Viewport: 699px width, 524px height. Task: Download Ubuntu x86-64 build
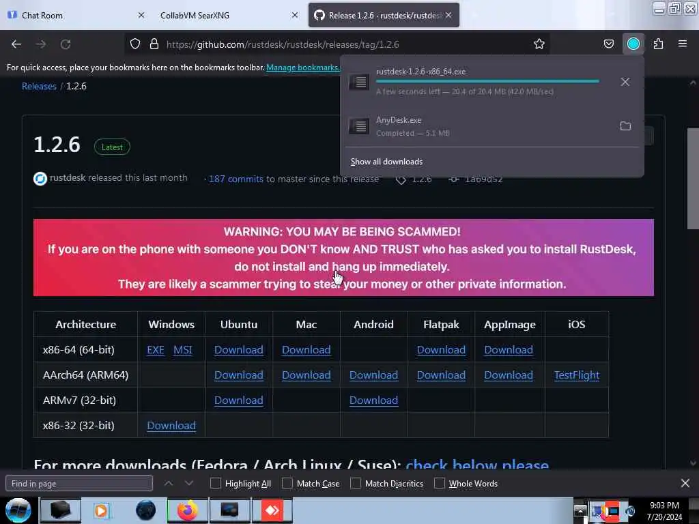(x=238, y=350)
